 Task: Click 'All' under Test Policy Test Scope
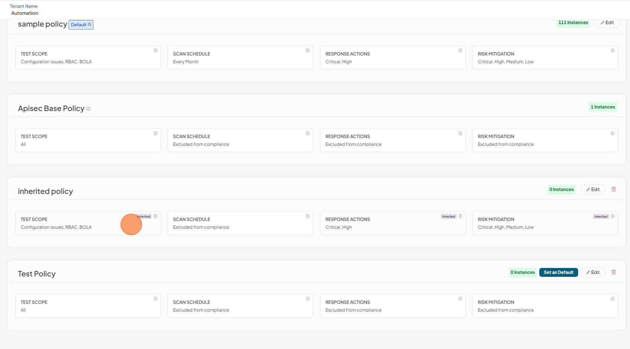click(23, 310)
